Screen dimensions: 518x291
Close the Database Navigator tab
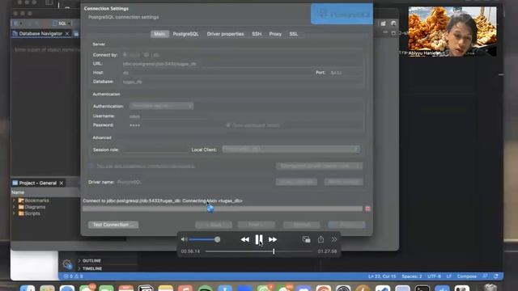[67, 34]
